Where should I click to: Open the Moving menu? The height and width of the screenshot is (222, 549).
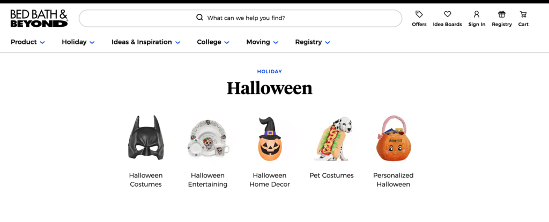click(262, 42)
